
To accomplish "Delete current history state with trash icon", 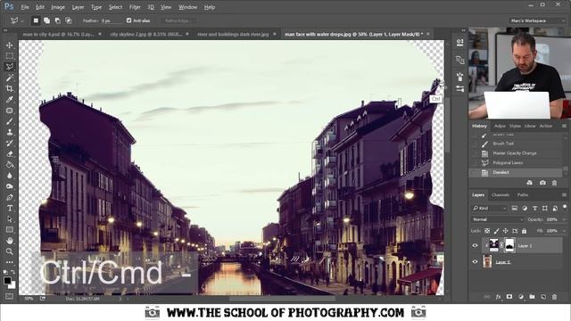I will [x=554, y=183].
